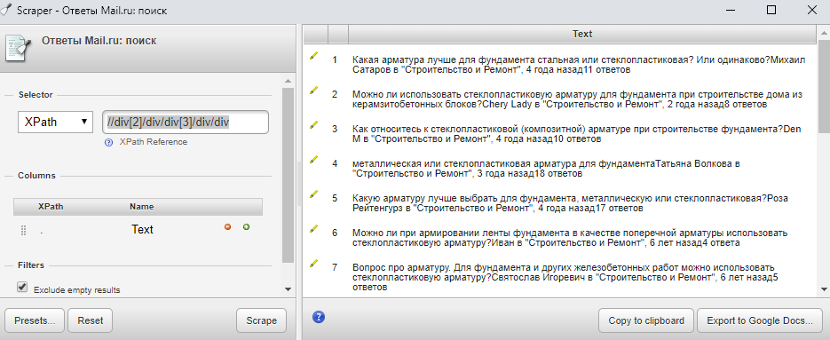Select result text starting 'Какая арматура лучше'
This screenshot has width=830, height=340.
579,65
